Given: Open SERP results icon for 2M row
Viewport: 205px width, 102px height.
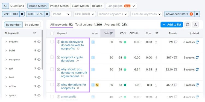Looking at the screenshot, I should tap(176, 42).
